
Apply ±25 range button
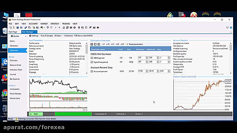click(122, 44)
